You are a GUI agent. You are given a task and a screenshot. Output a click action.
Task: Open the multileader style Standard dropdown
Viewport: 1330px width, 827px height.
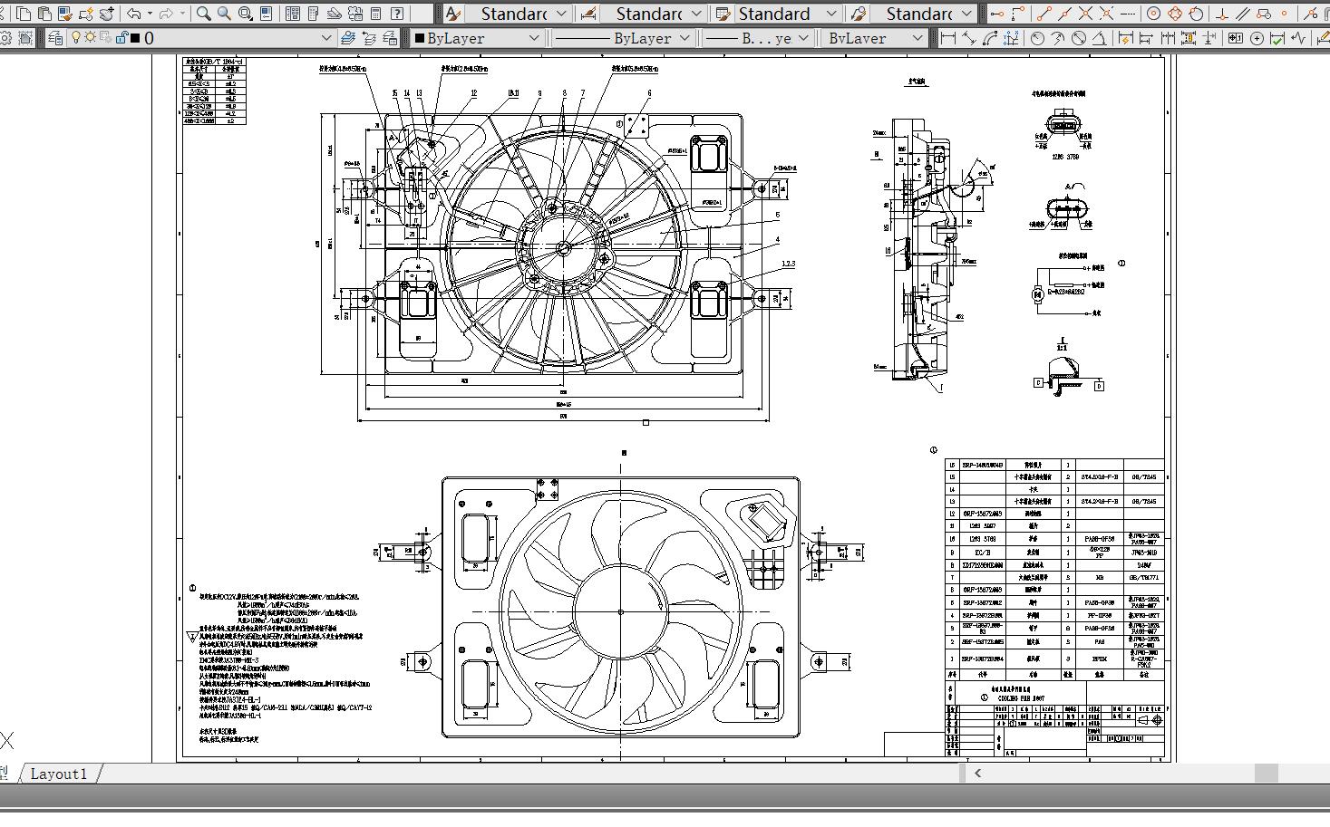[923, 14]
